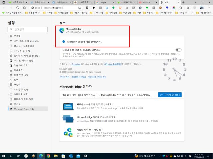This screenshot has width=213, height=159.
Task: Open the 자주가는 사이트 bookmarks folder
Action: click(x=164, y=13)
